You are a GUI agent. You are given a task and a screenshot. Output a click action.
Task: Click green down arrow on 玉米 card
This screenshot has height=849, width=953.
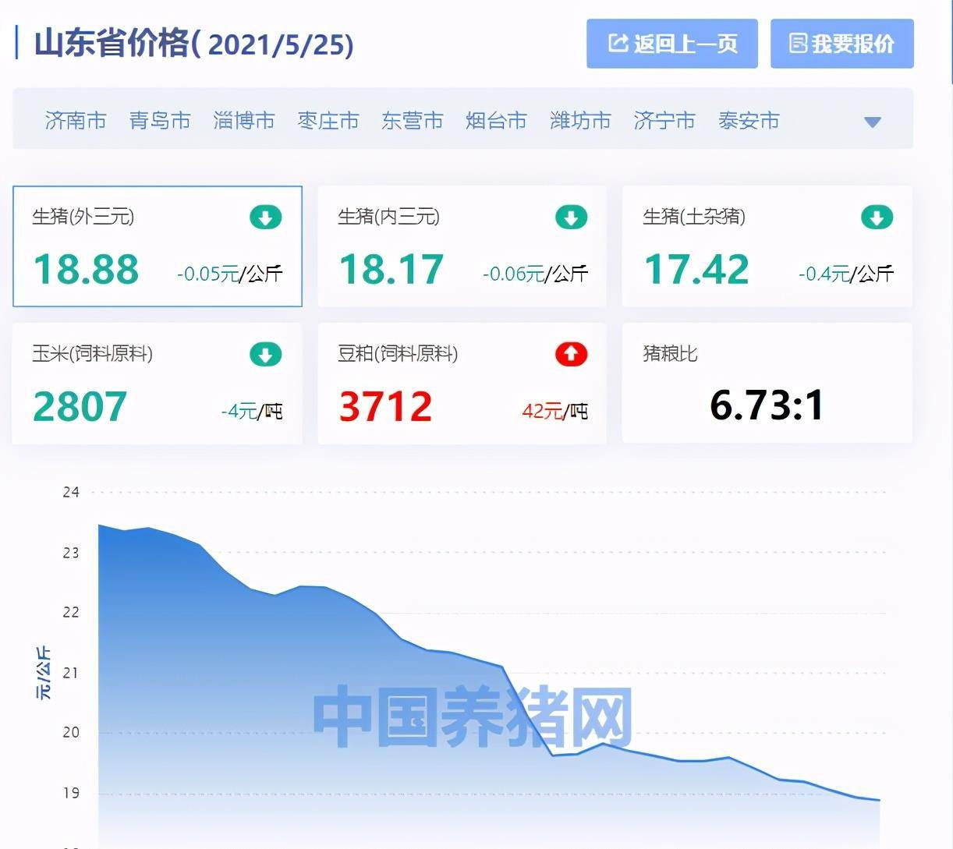tap(266, 355)
